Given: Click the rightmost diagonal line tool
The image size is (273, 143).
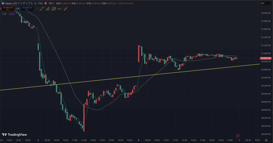Looking at the screenshot, I should pyautogui.click(x=65, y=9).
